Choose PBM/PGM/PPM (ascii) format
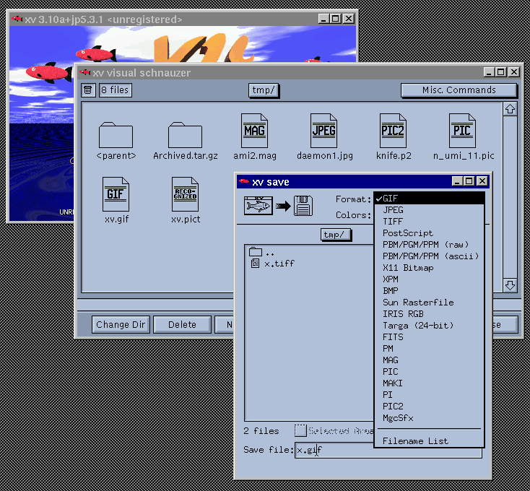 click(430, 256)
